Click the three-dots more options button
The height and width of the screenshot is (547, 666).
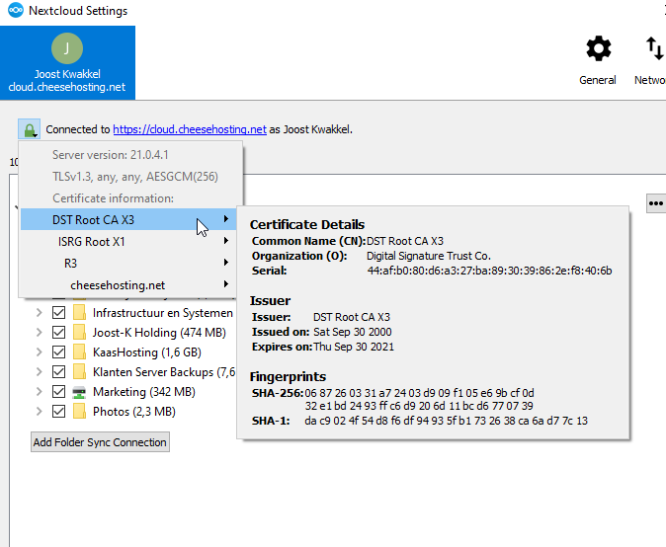click(x=655, y=202)
